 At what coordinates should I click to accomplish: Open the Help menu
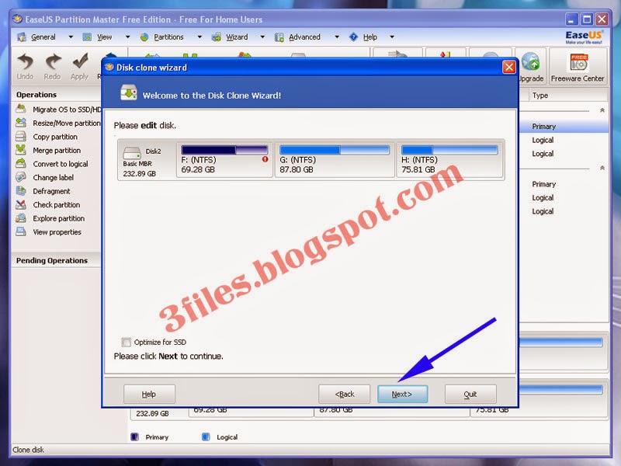click(370, 37)
